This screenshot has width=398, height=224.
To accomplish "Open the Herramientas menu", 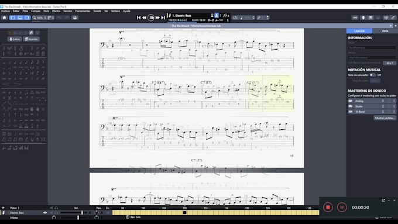I will (x=83, y=11).
